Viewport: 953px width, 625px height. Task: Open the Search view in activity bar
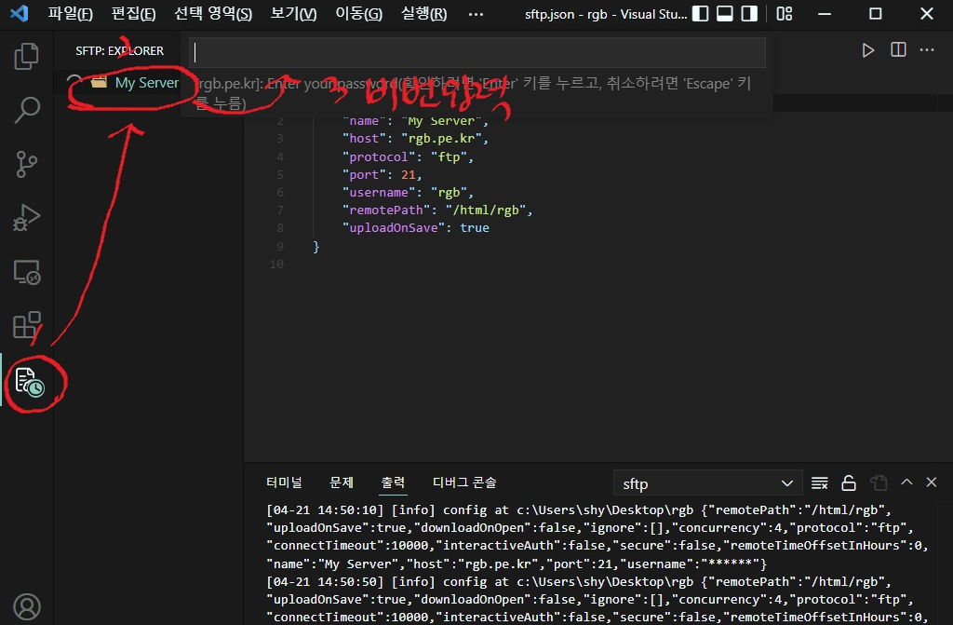27,110
